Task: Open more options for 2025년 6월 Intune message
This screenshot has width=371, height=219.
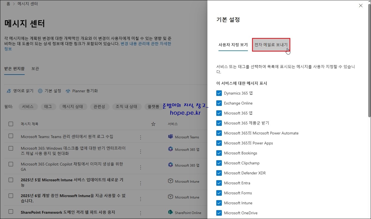Action: coord(141,199)
